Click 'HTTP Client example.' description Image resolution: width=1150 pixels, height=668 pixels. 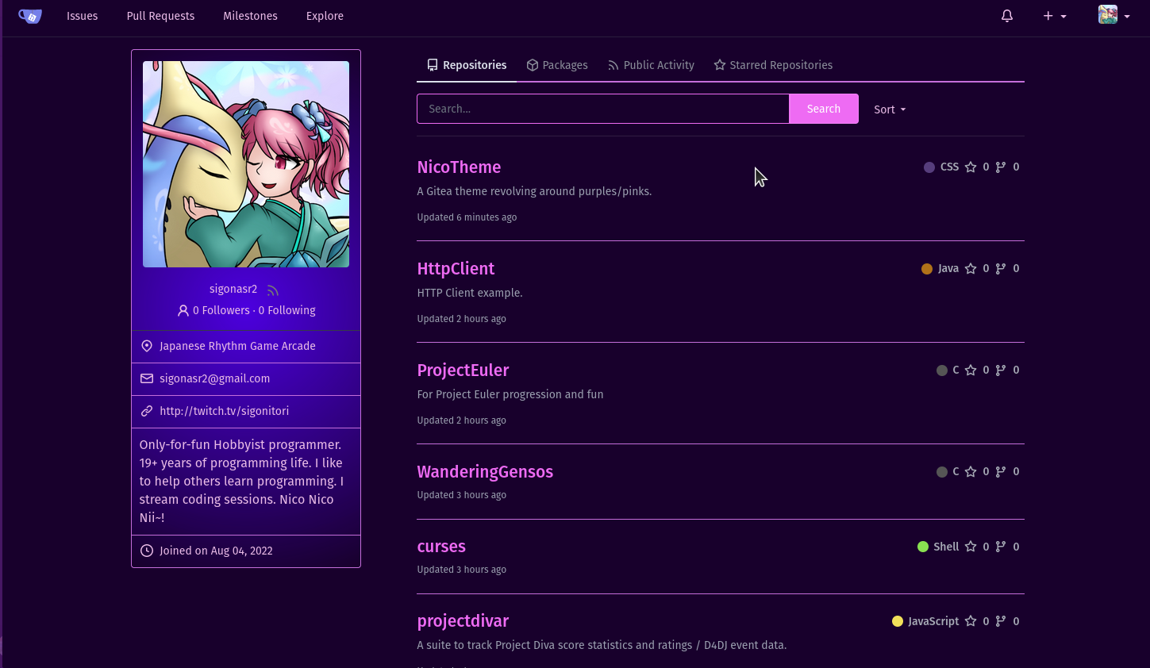click(470, 293)
